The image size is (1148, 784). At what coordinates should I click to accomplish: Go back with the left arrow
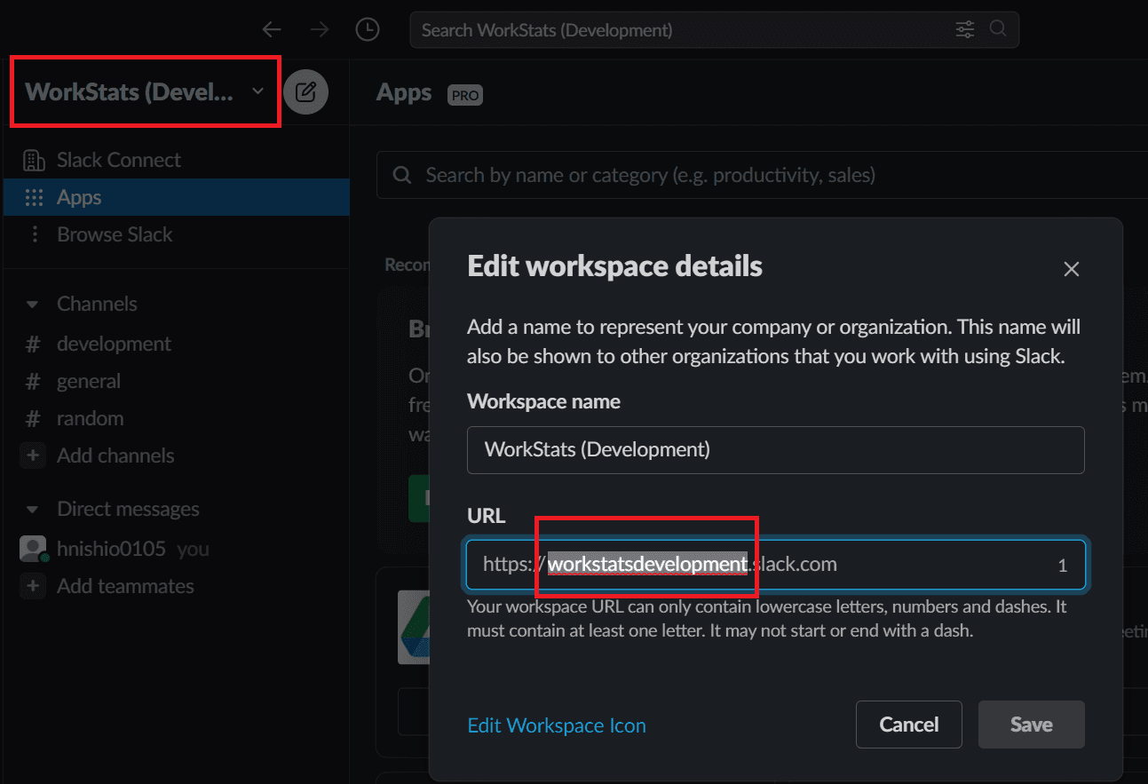pos(272,30)
